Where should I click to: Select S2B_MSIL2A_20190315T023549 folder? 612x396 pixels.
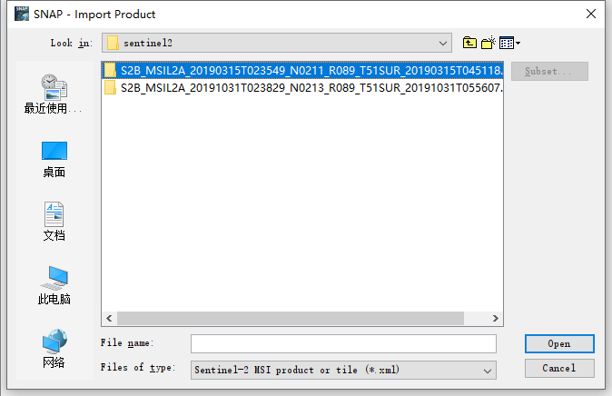click(x=302, y=71)
